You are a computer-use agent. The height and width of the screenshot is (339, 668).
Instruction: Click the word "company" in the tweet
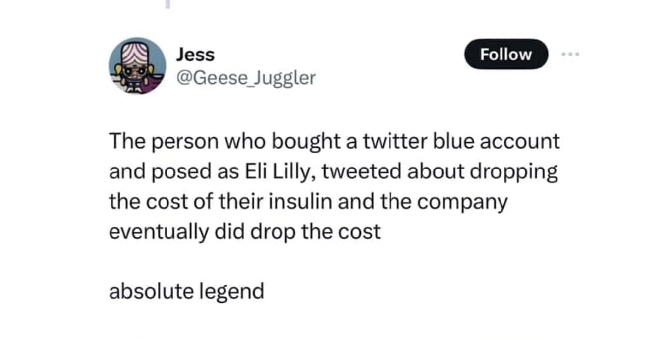[463, 202]
